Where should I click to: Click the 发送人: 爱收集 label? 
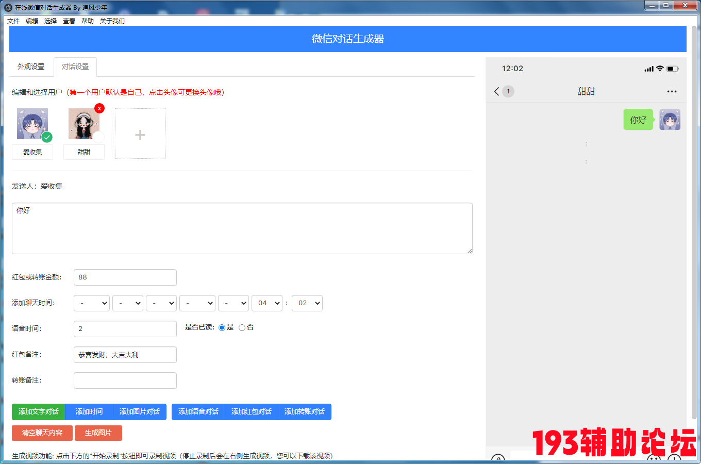click(37, 186)
